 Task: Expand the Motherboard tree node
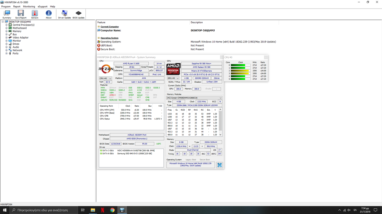point(6,28)
